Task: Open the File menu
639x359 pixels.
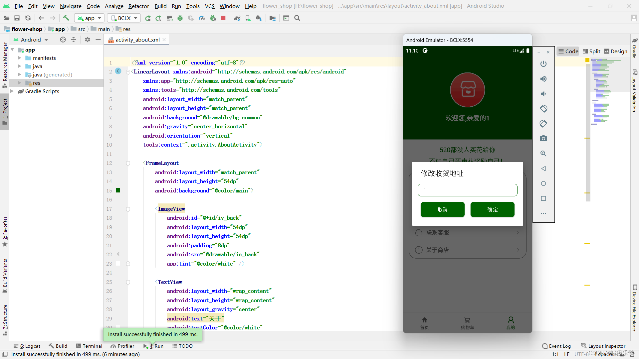Action: click(19, 6)
